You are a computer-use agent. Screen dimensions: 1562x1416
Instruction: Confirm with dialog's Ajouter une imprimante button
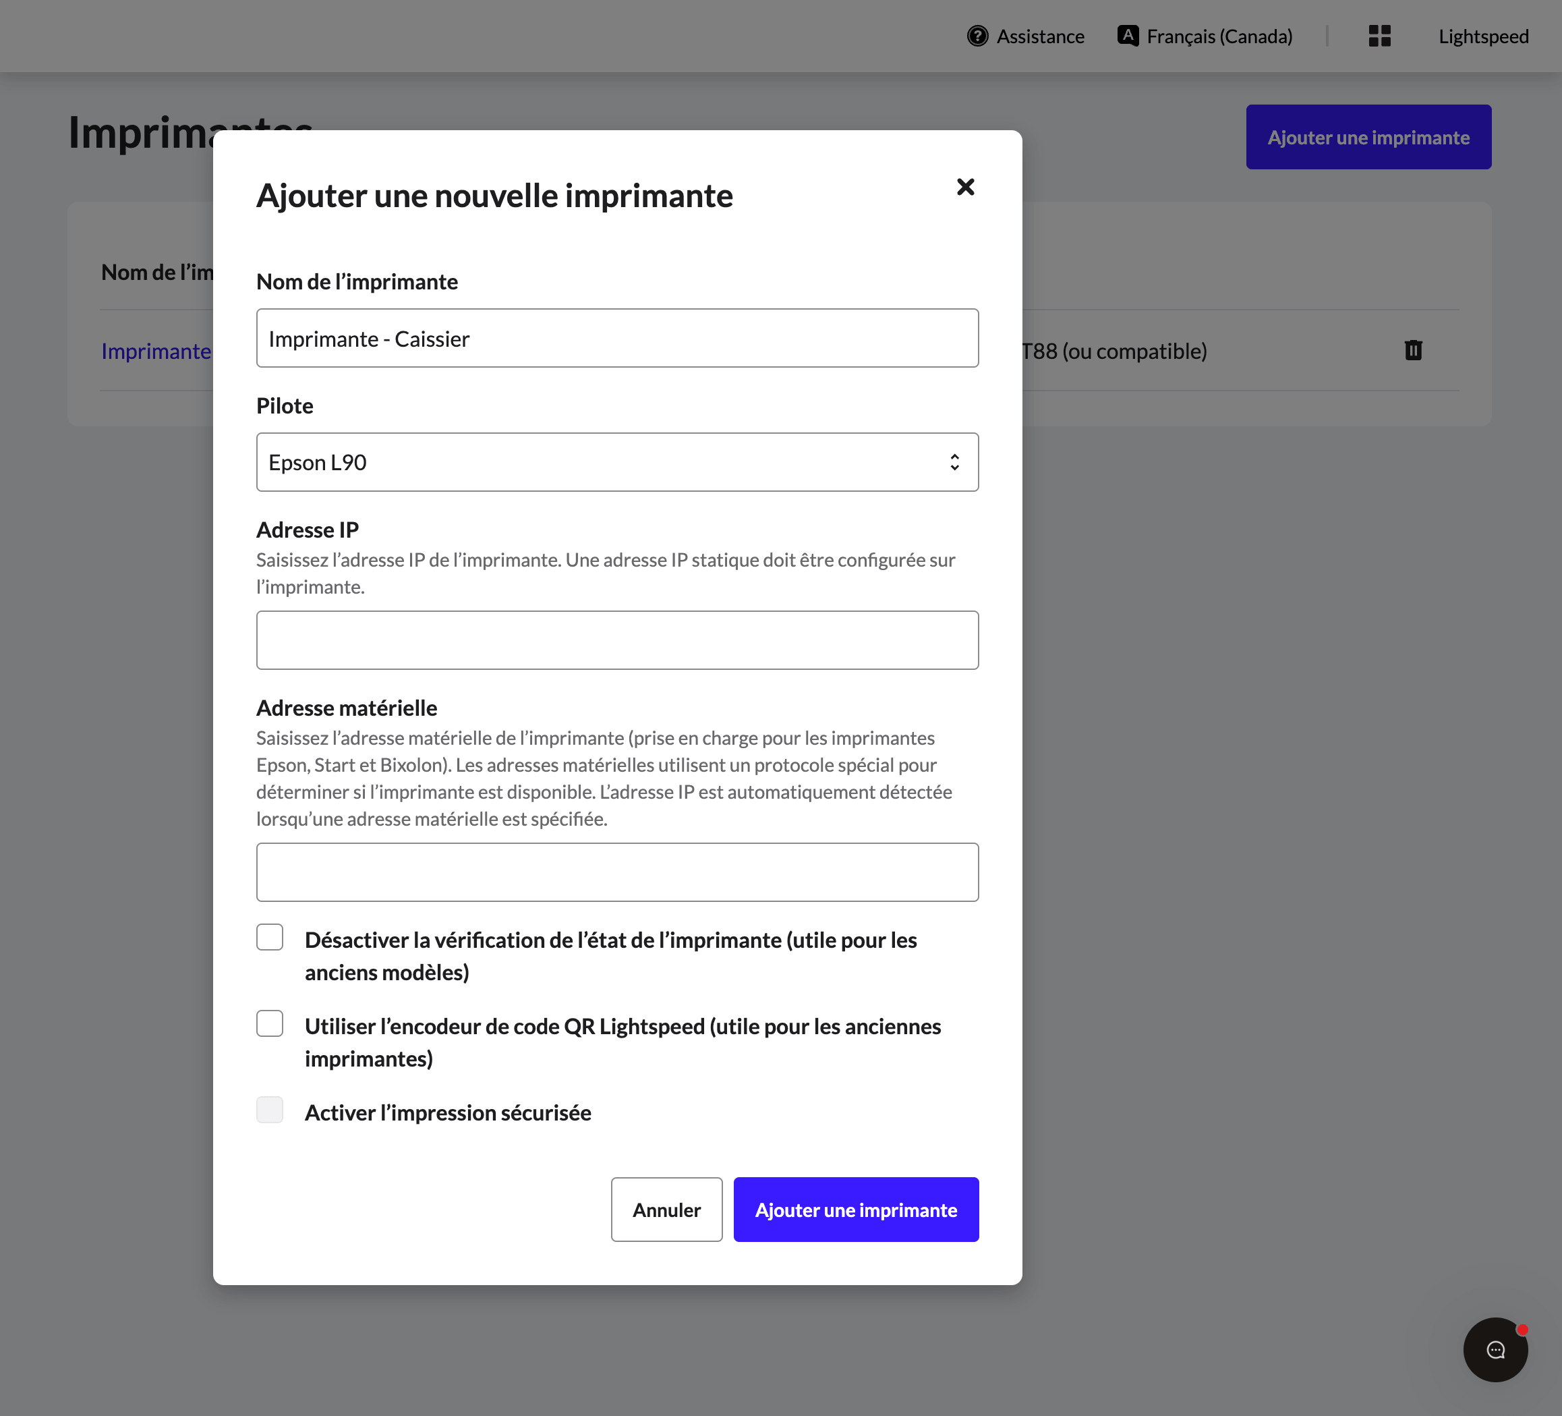click(x=856, y=1210)
